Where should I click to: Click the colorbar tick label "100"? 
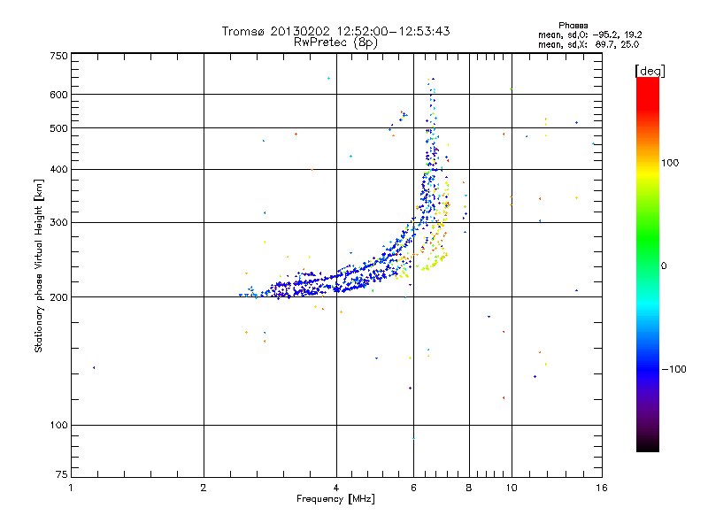click(x=670, y=163)
